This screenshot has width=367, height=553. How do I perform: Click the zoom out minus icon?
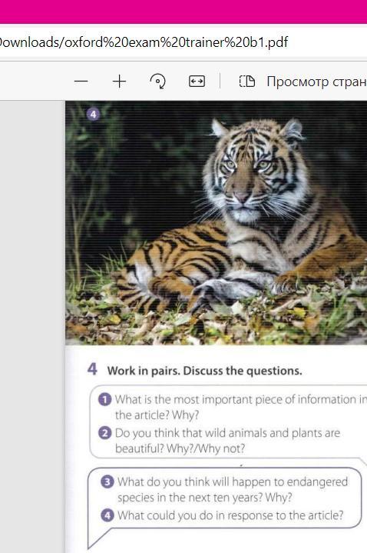pyautogui.click(x=81, y=82)
